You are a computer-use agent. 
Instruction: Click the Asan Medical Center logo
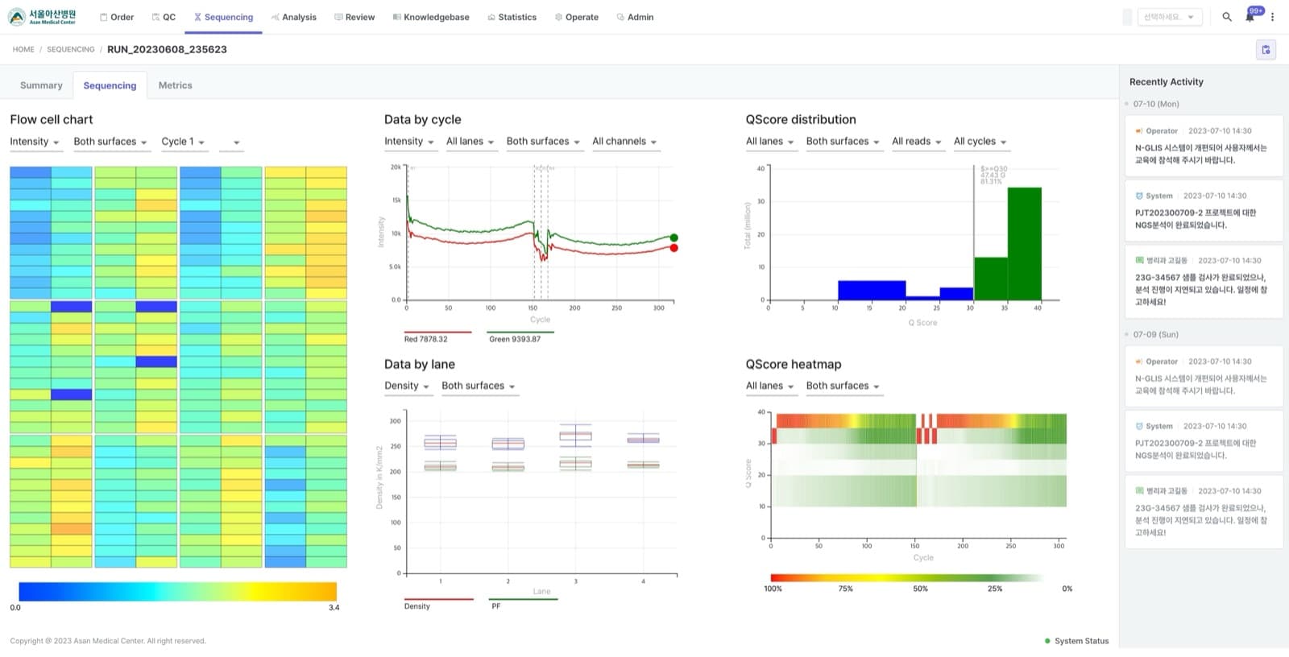(x=42, y=17)
